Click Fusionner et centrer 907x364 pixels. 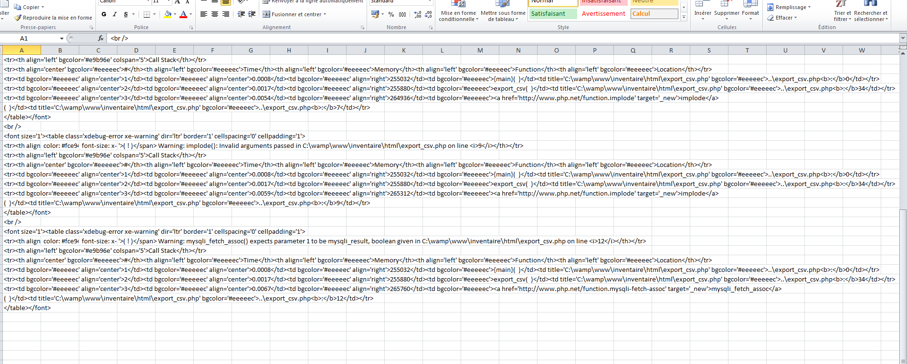pos(292,14)
